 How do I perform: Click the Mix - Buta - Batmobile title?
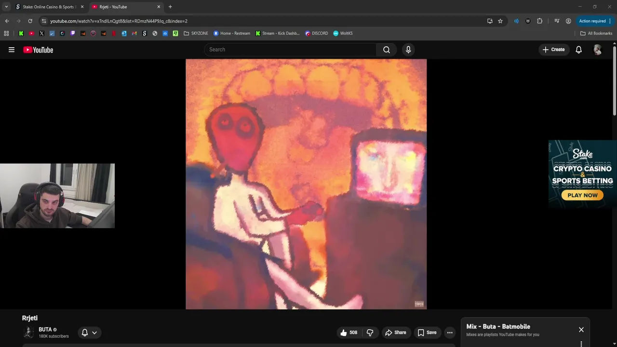pyautogui.click(x=498, y=327)
